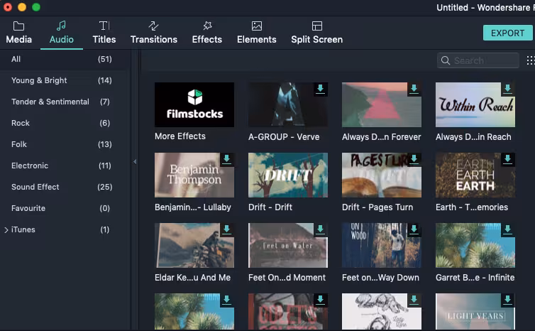This screenshot has height=331, width=535.
Task: Select the Benjamin Thompson thumbnail
Action: [194, 175]
